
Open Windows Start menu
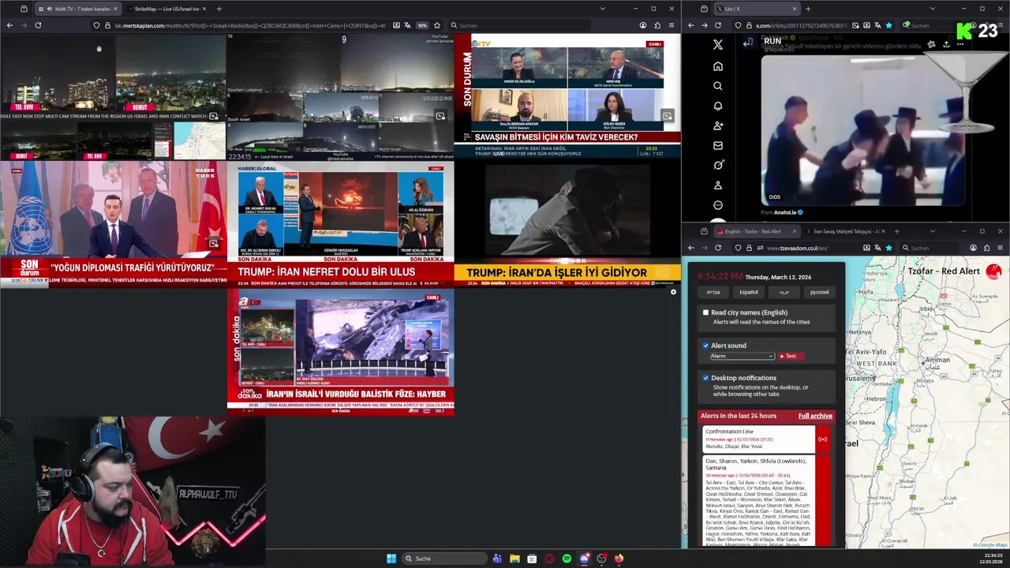click(x=391, y=559)
